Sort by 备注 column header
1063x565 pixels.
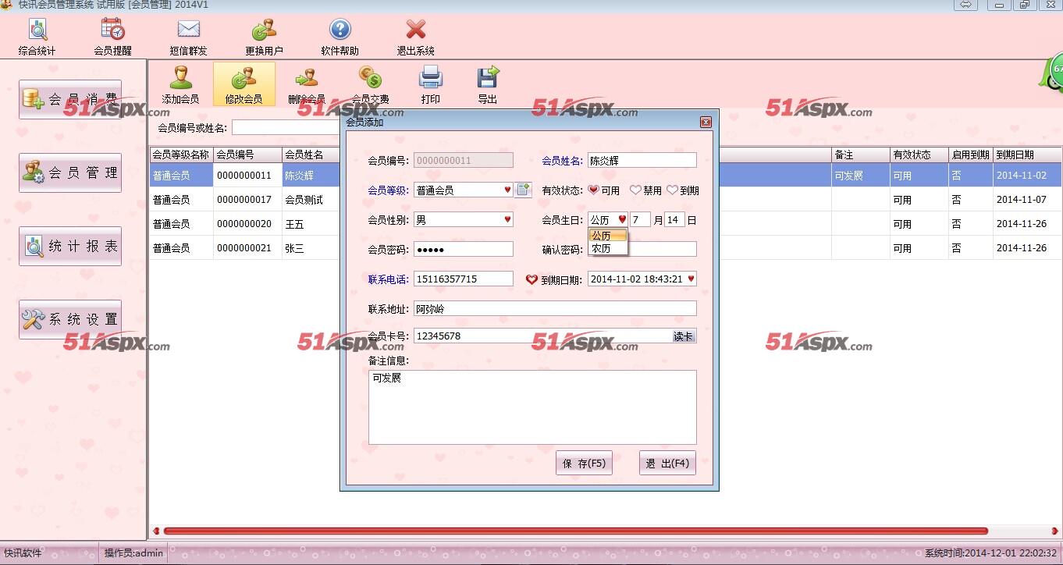[x=861, y=155]
